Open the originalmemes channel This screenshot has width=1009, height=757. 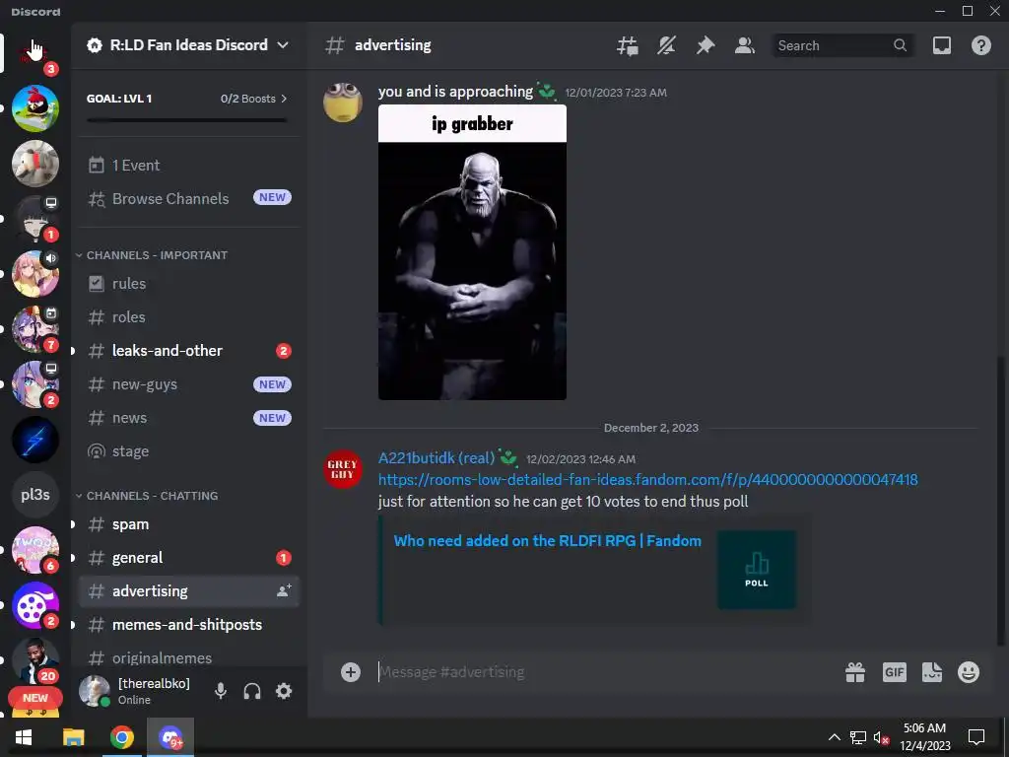188,657
